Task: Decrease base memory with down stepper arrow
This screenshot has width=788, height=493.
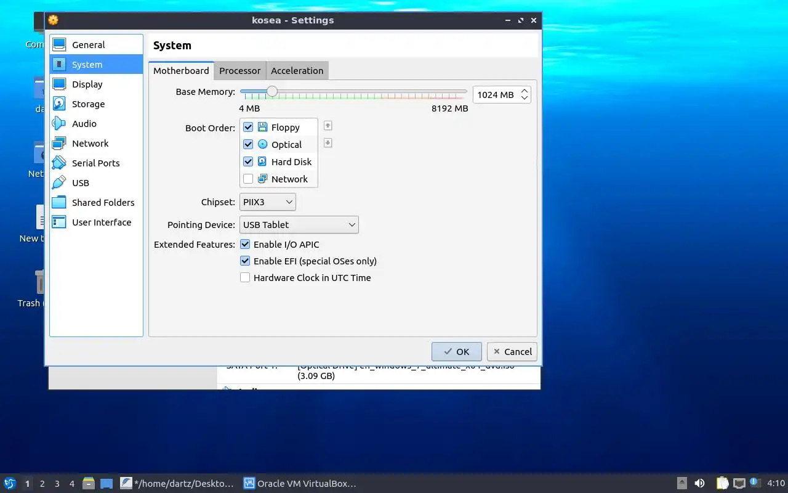Action: [x=525, y=98]
